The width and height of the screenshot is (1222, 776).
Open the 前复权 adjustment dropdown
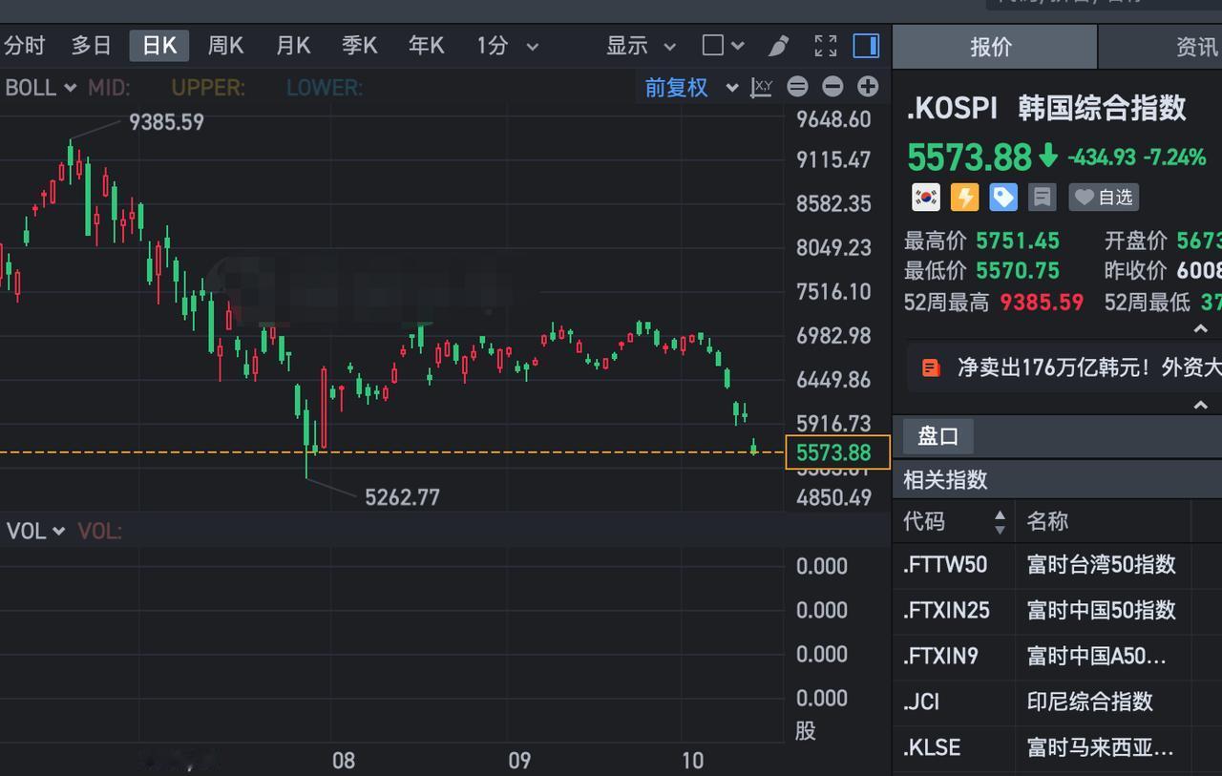691,88
